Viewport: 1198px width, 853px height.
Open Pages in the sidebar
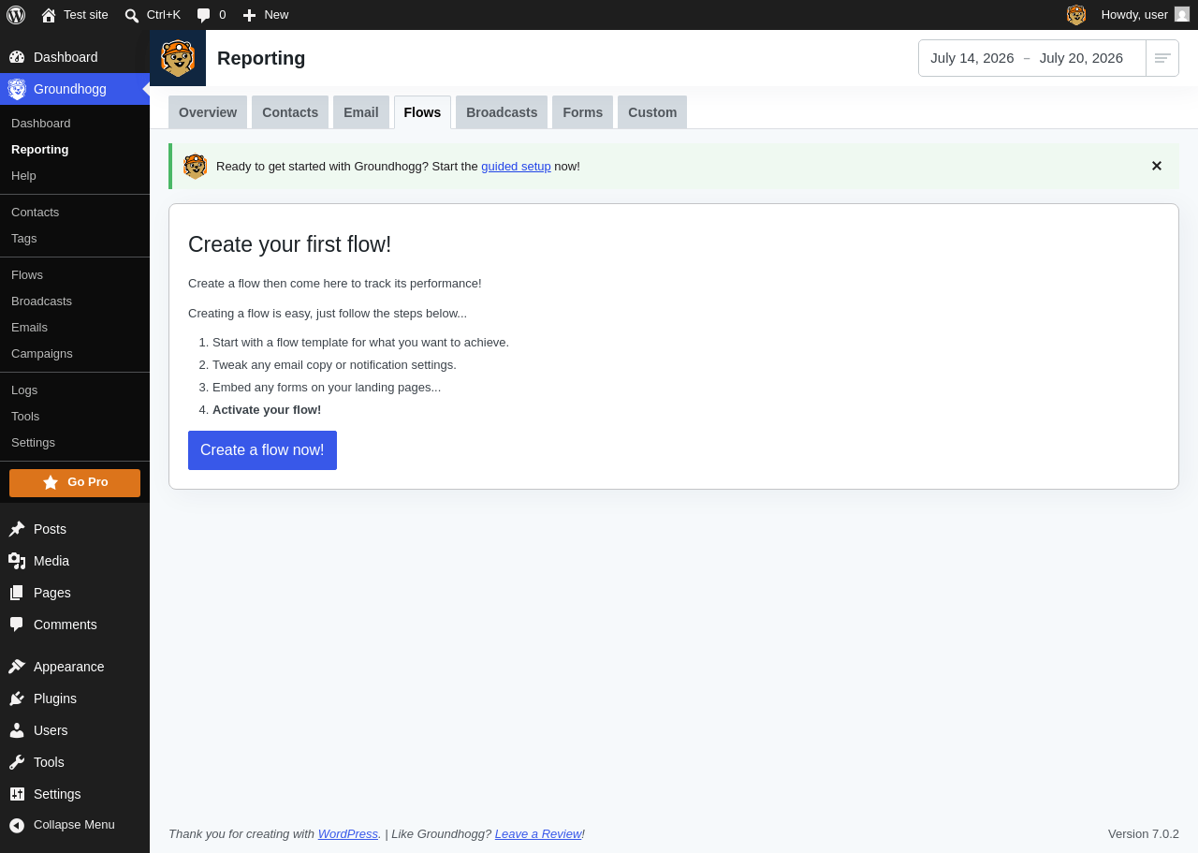[x=75, y=593]
